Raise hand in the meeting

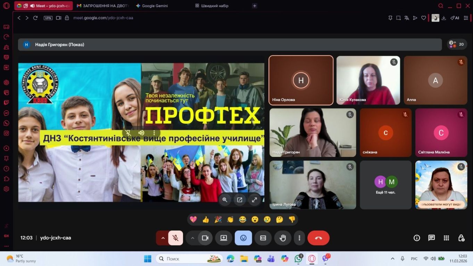tap(283, 238)
